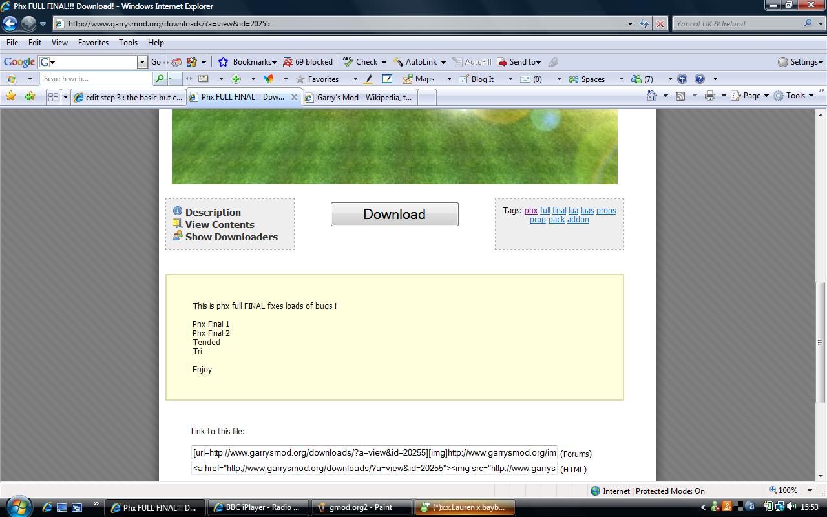Click Add to Favorites star-plus icon
Image resolution: width=827 pixels, height=517 pixels.
coord(30,96)
